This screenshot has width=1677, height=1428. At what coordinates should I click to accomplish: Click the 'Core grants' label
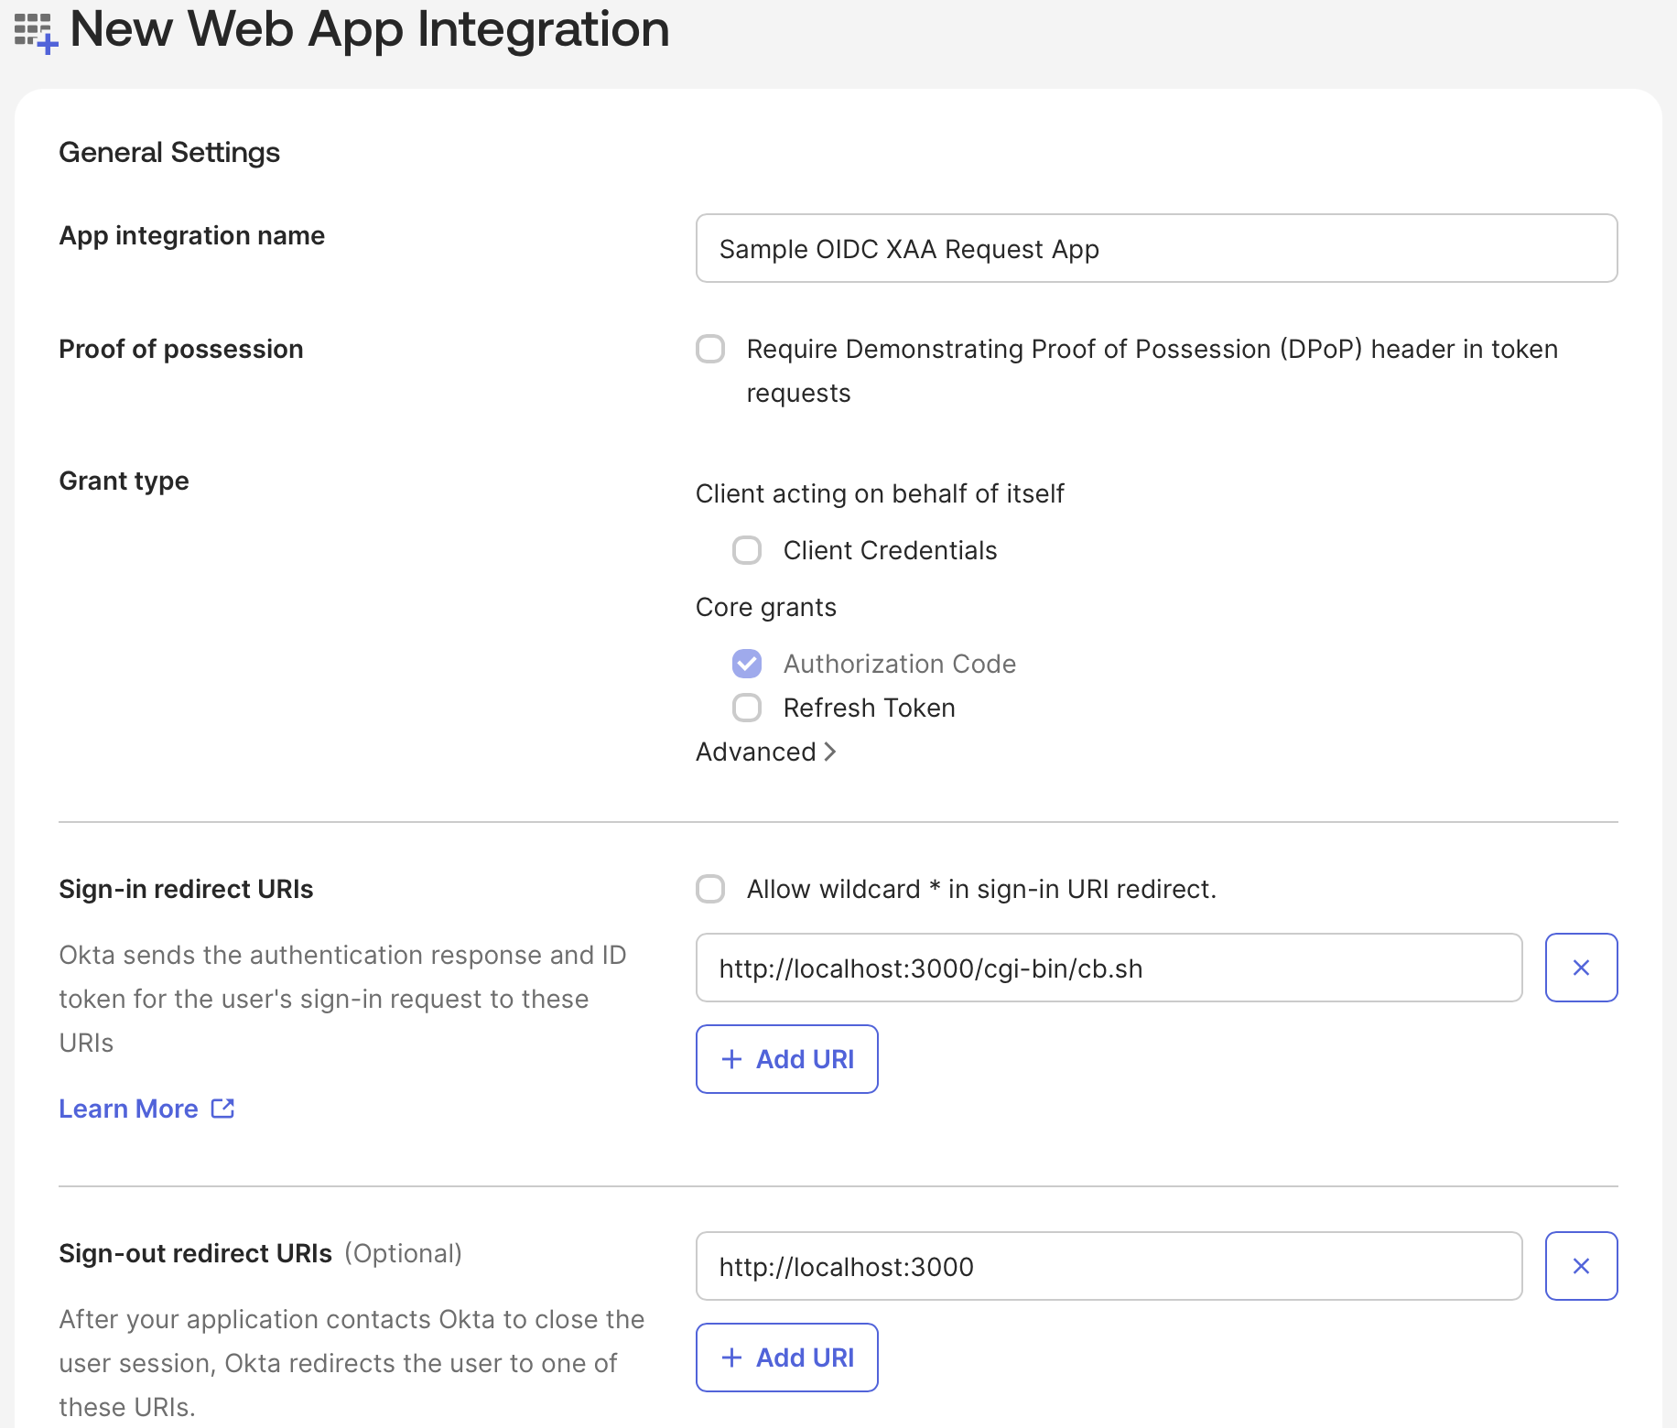(766, 607)
